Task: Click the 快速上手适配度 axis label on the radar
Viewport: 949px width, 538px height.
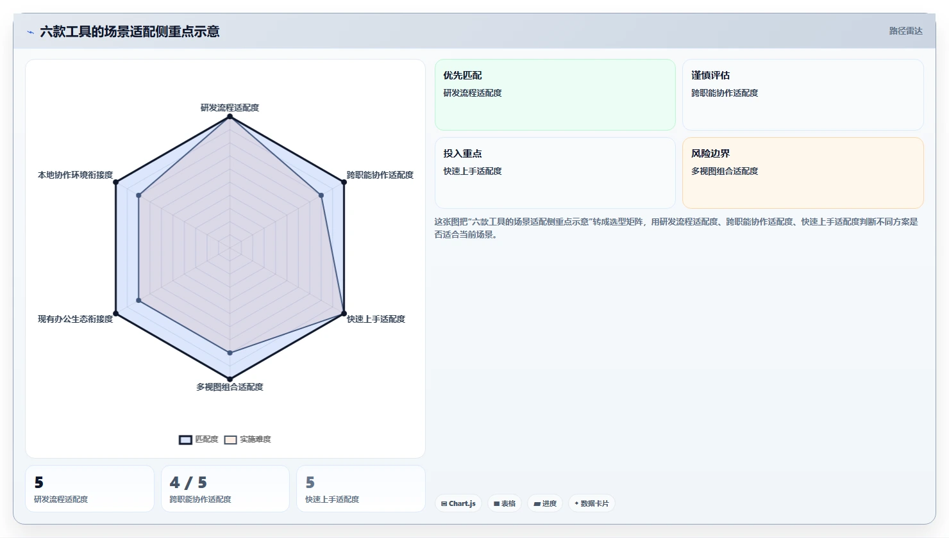Action: [x=376, y=319]
